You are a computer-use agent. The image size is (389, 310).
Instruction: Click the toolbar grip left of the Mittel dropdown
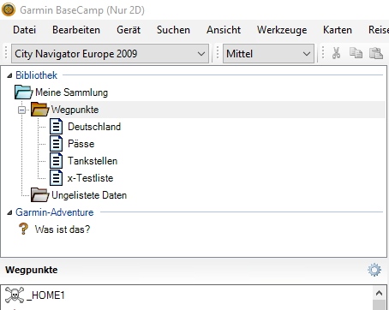pos(218,53)
